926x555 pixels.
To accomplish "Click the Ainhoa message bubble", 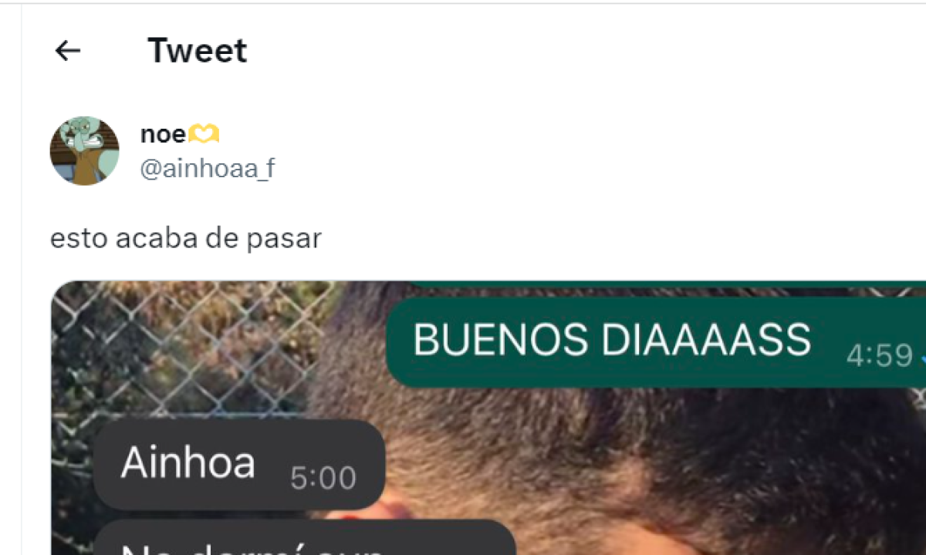I will (x=239, y=465).
